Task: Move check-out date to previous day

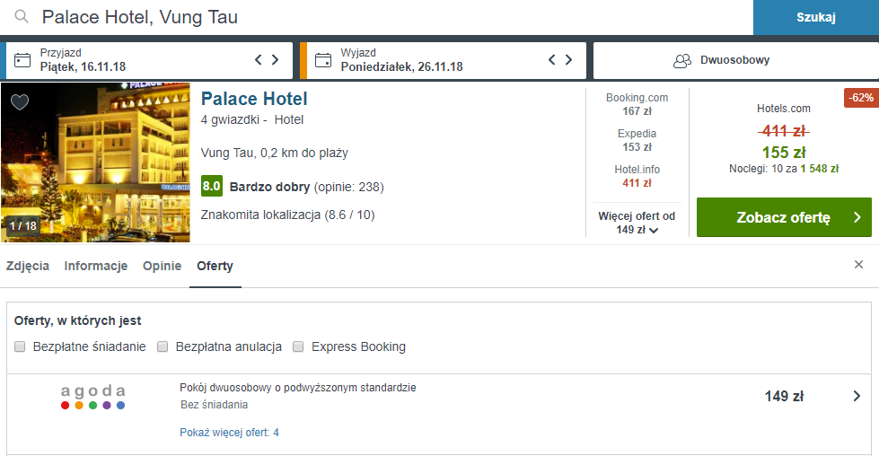Action: [x=551, y=59]
